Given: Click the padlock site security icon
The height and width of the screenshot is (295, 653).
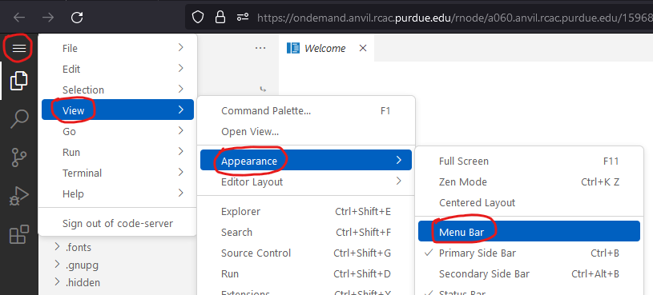Looking at the screenshot, I should 220,17.
